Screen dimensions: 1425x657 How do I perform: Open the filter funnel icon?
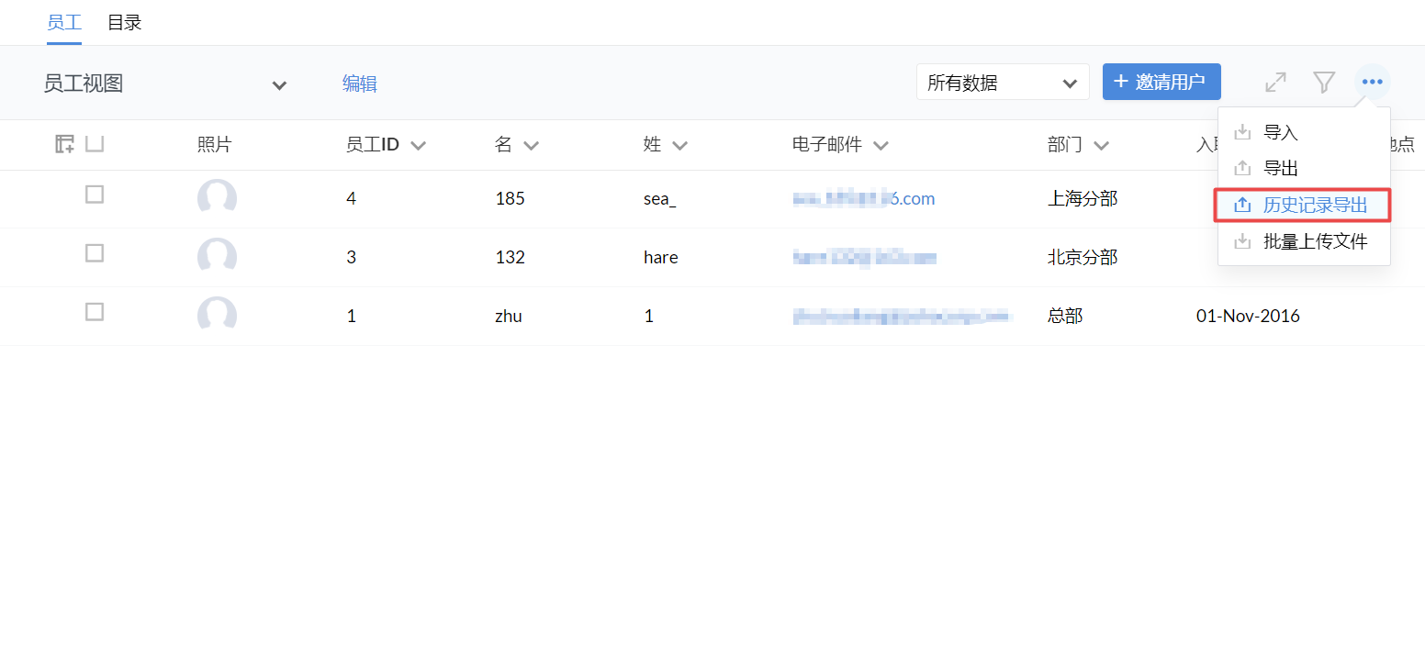click(1323, 83)
